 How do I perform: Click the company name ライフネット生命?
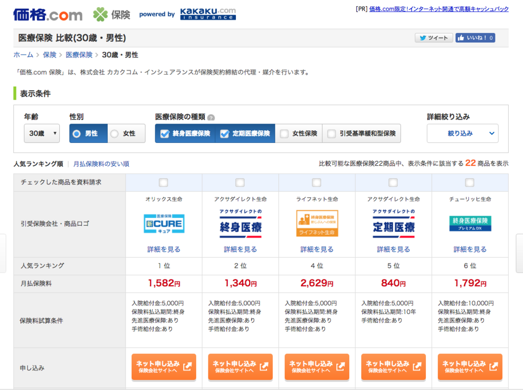tap(317, 199)
